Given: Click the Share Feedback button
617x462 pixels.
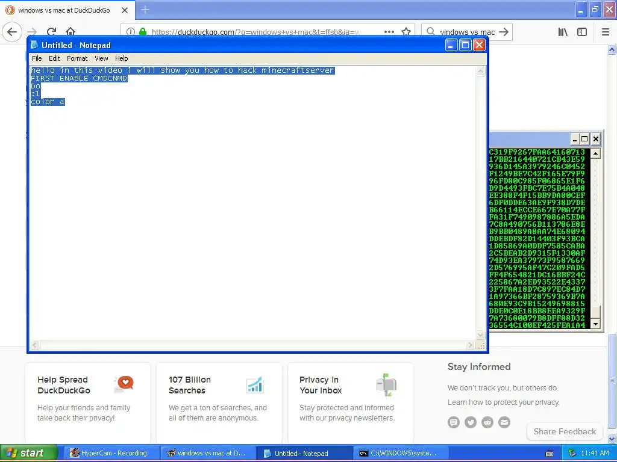Looking at the screenshot, I should pyautogui.click(x=565, y=431).
